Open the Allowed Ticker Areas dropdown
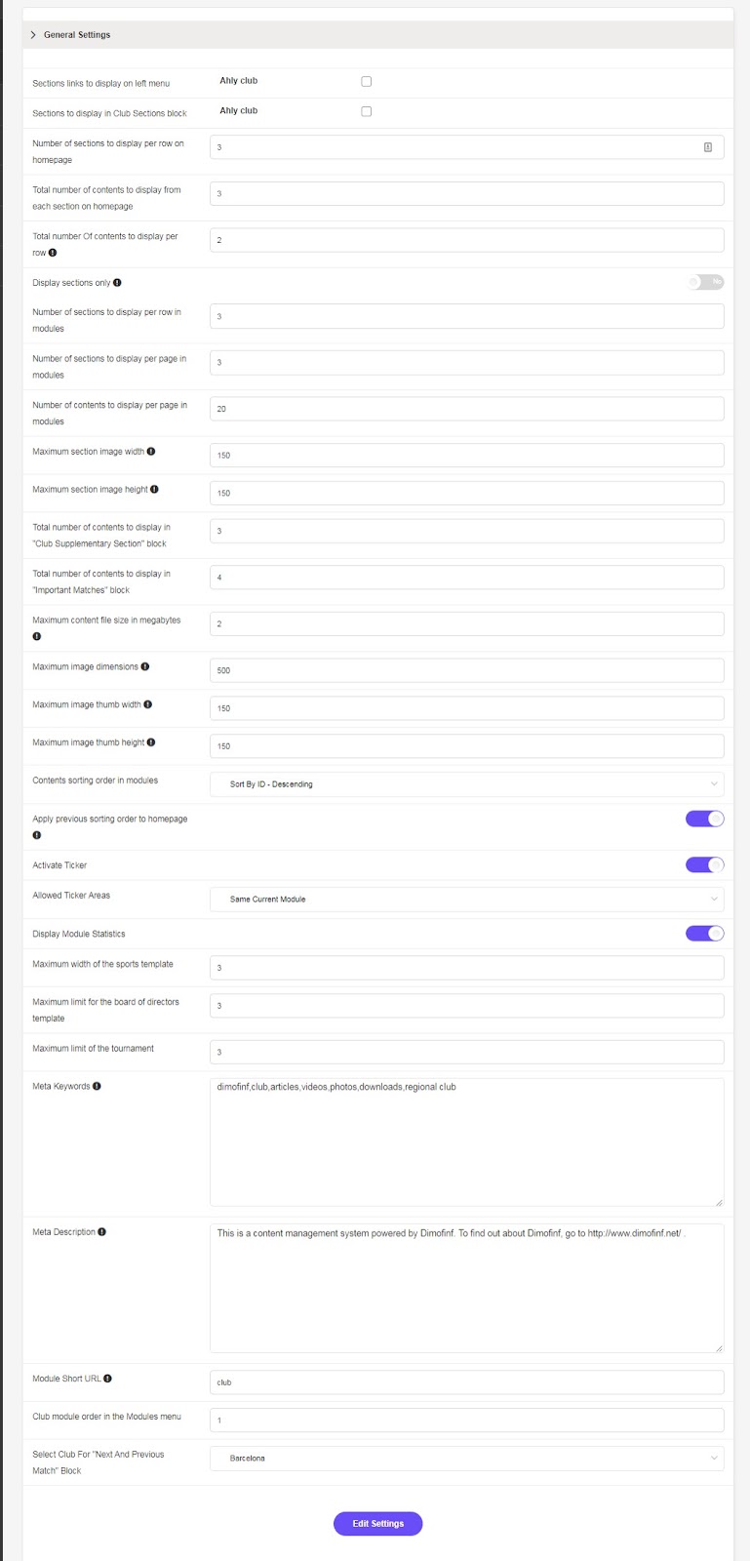 click(467, 900)
